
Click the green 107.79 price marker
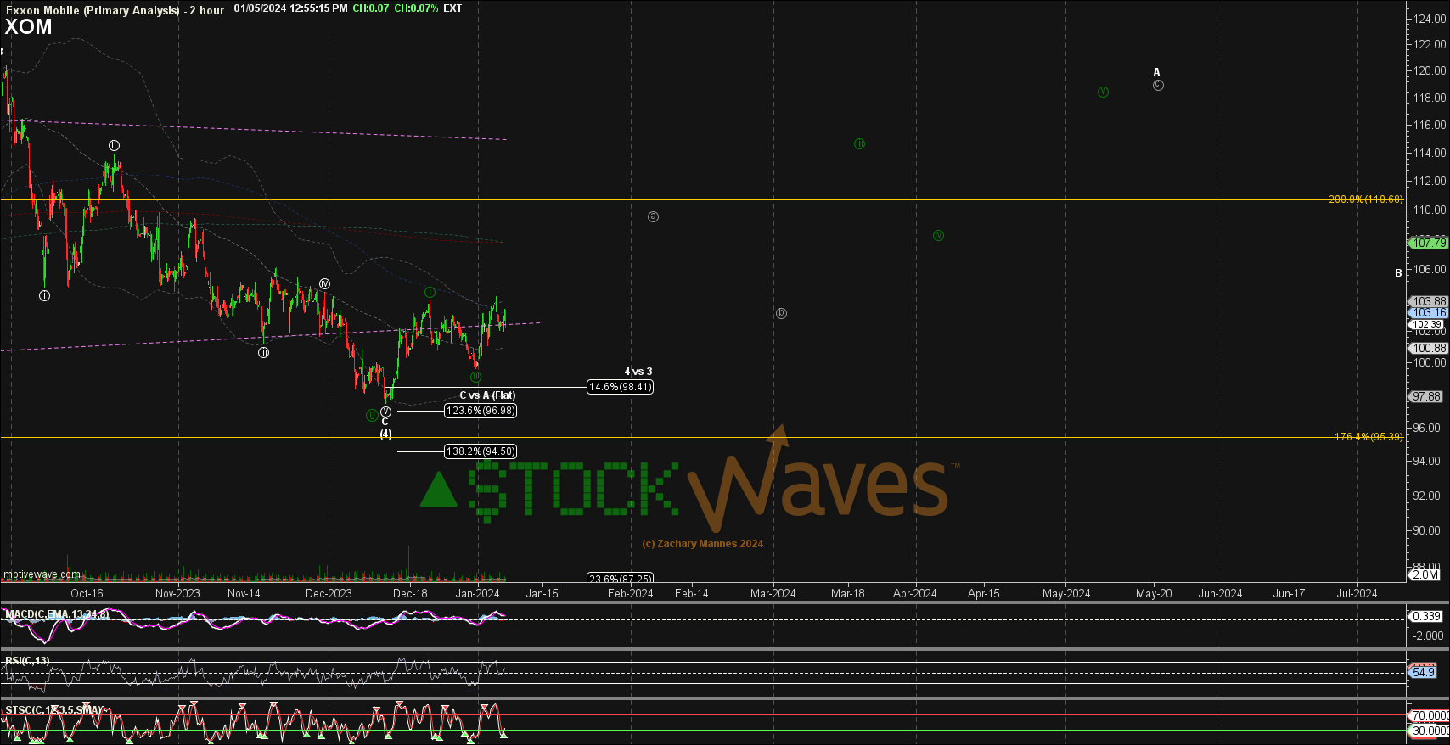pos(1429,243)
